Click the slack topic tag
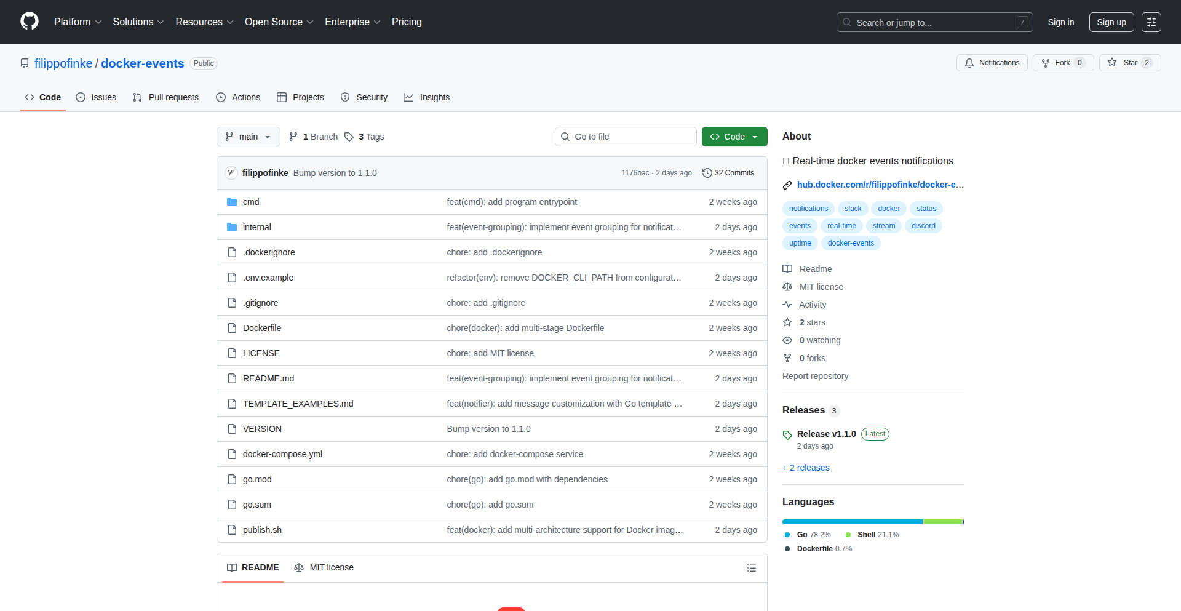Viewport: 1181px width, 611px height. pos(853,209)
